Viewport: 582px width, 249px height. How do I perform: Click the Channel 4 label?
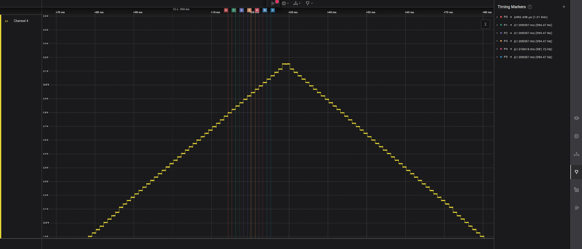click(21, 21)
